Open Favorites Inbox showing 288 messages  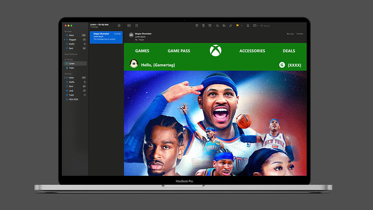[75, 35]
